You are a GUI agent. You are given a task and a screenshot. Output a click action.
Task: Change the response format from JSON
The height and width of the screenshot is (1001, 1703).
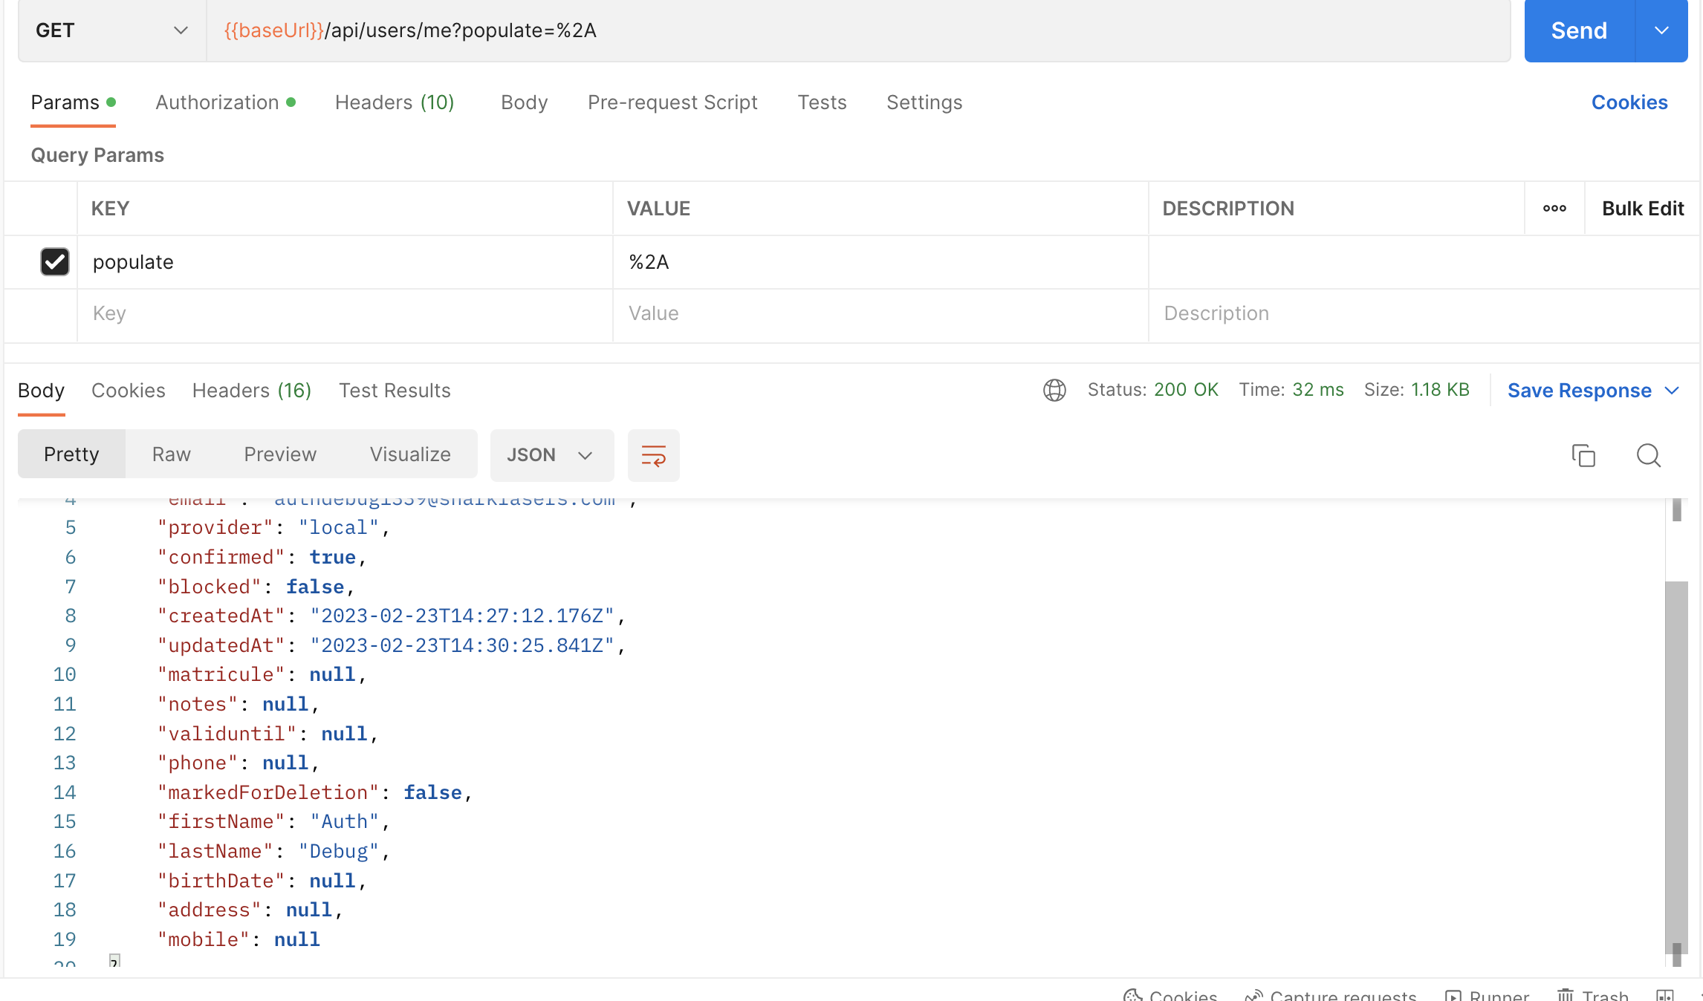[x=551, y=454]
